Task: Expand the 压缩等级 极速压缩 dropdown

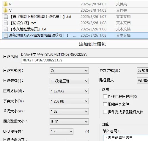Action: (69, 81)
